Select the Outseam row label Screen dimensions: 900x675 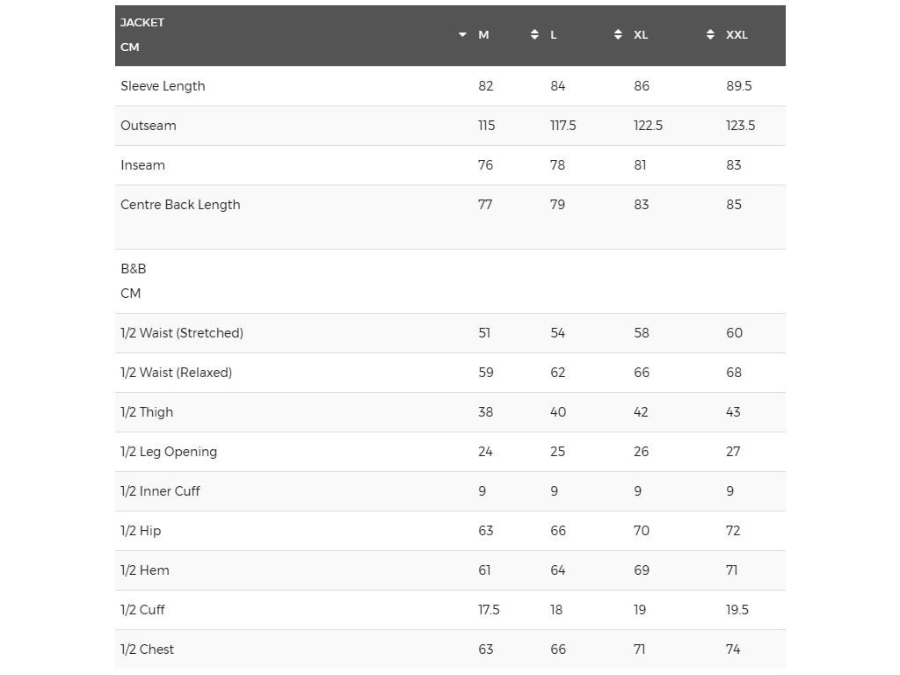click(x=149, y=126)
